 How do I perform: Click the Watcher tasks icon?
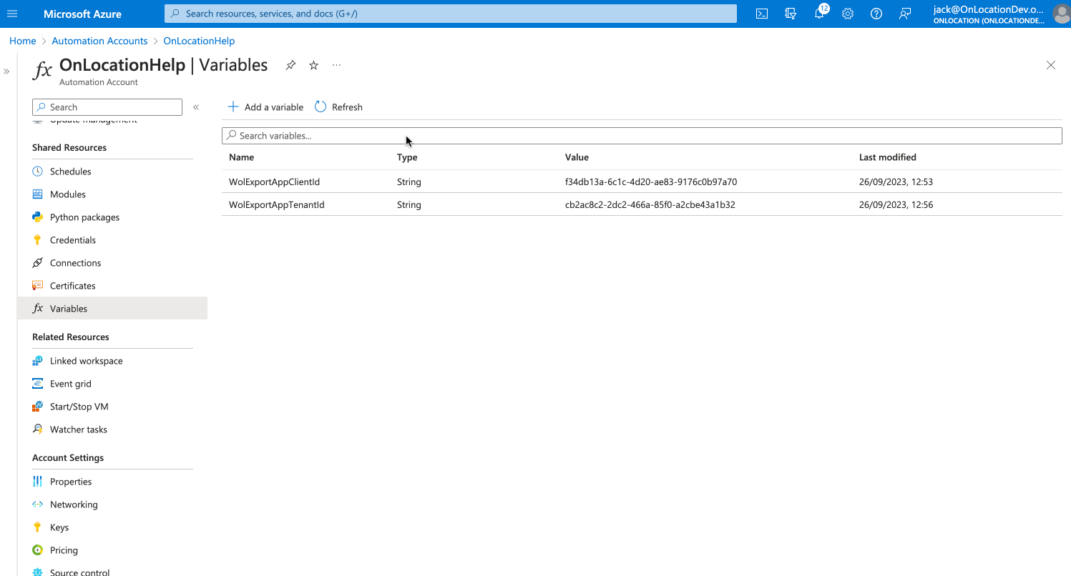(x=38, y=429)
